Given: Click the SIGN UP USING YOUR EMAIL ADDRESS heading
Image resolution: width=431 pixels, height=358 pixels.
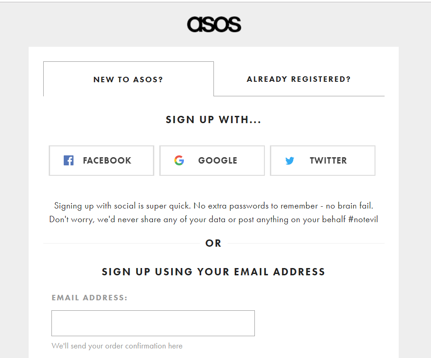Looking at the screenshot, I should pos(213,271).
